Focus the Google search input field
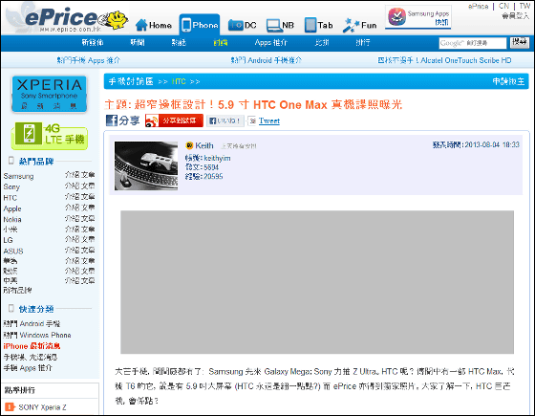This screenshot has height=416, width=535. tap(473, 43)
